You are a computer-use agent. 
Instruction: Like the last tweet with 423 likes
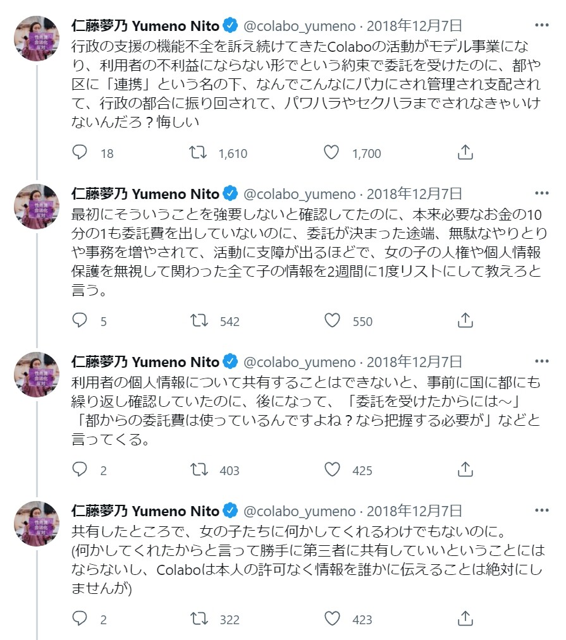coord(331,619)
